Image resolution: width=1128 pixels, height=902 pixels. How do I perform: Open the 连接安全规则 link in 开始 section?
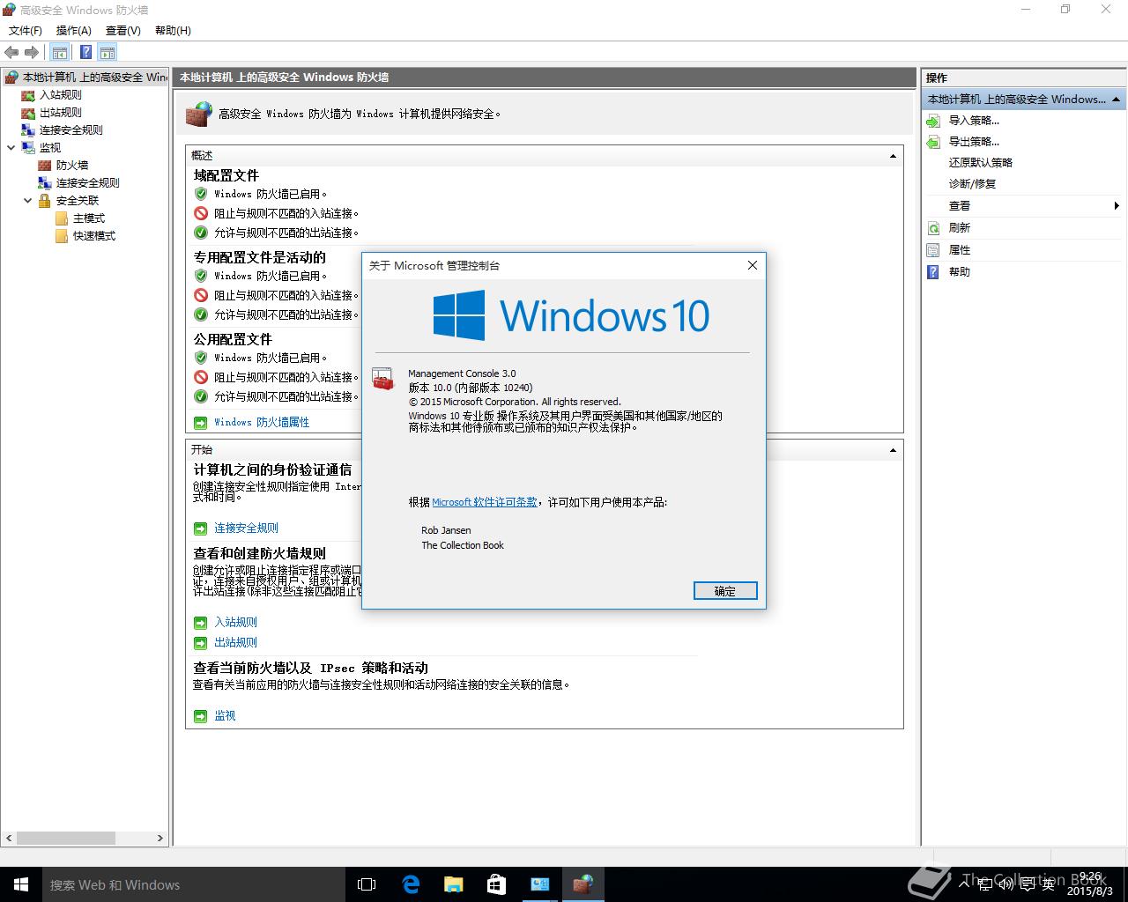click(246, 528)
